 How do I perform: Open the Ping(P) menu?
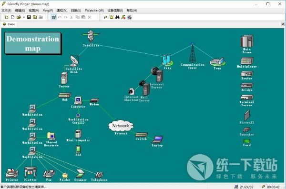[48, 10]
